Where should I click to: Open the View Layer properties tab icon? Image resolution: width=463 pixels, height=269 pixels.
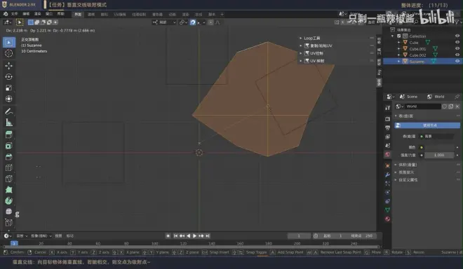pos(387,137)
